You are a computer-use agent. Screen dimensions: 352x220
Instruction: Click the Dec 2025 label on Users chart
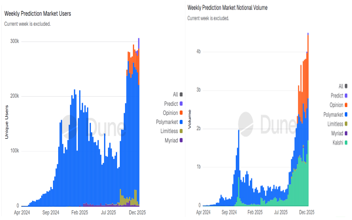point(137,212)
